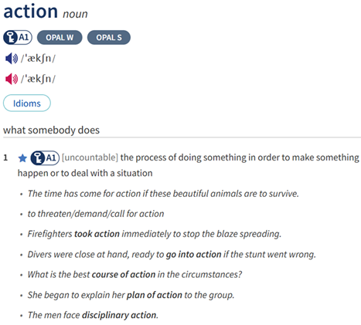Click the American IPA transcription text
Screen dimensions: 361x325
(x=38, y=79)
